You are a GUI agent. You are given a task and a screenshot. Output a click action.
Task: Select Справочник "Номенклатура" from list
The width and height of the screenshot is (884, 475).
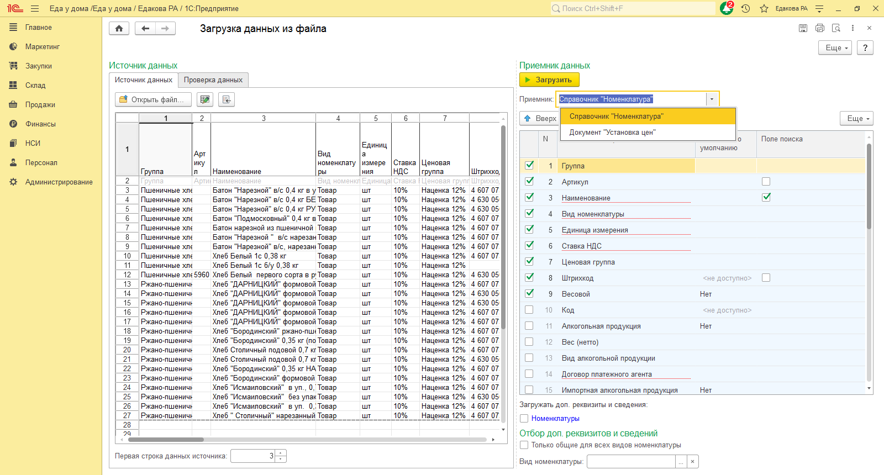tap(648, 116)
